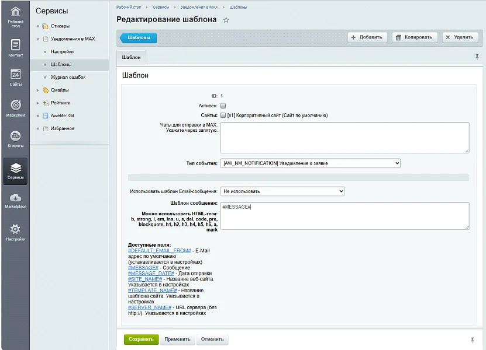Check the [s1] Корпоративный сайт checkbox

(x=223, y=116)
